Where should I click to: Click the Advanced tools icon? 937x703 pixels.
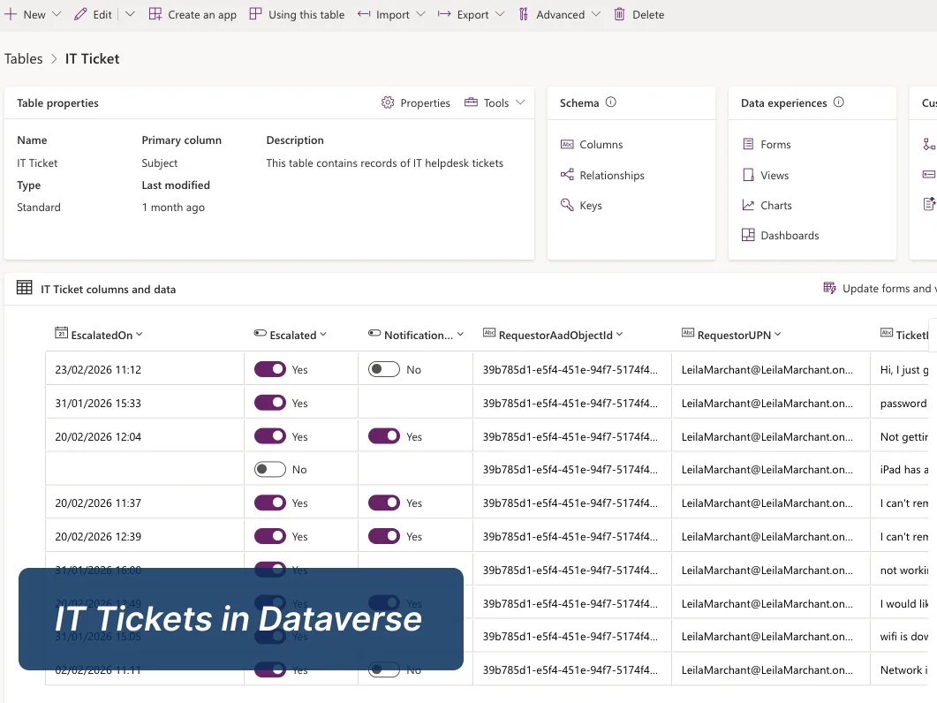tap(524, 14)
